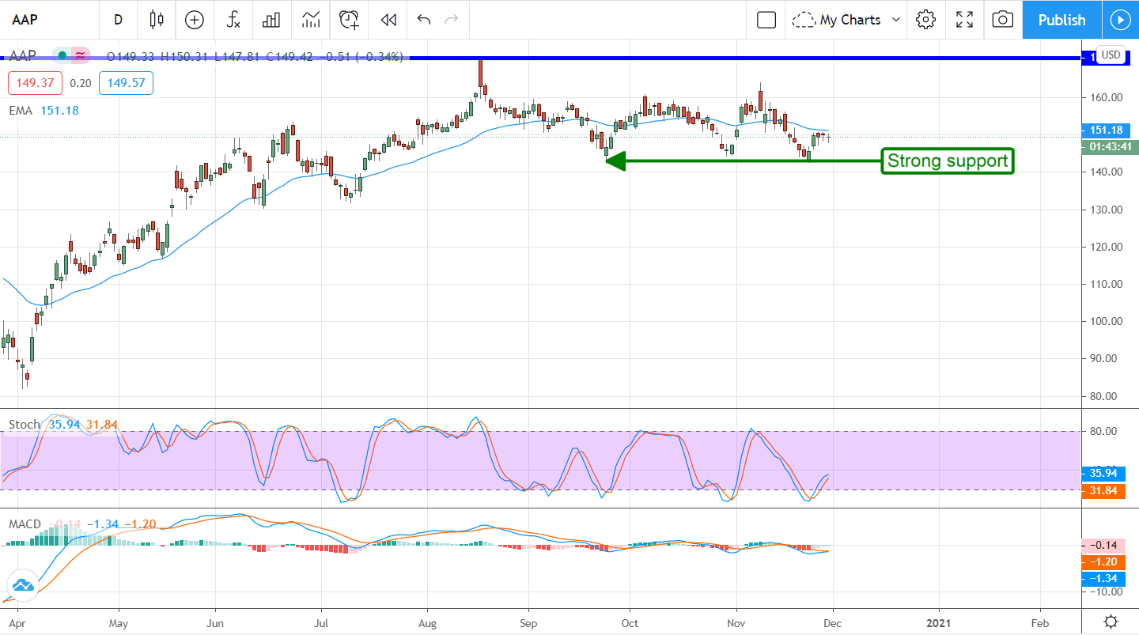Click the AAP symbol legend title
The image size is (1139, 635).
coord(24,56)
